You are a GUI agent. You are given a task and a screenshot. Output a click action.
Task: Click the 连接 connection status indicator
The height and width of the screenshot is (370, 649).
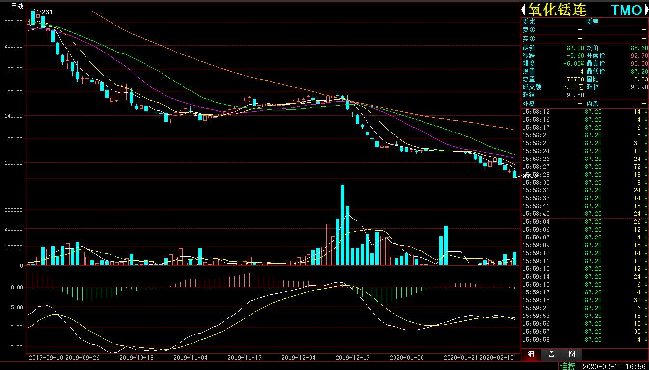568,366
